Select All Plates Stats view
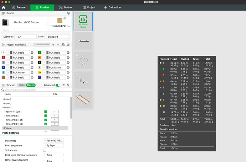This screenshot has width=246, height=162. point(83,22)
